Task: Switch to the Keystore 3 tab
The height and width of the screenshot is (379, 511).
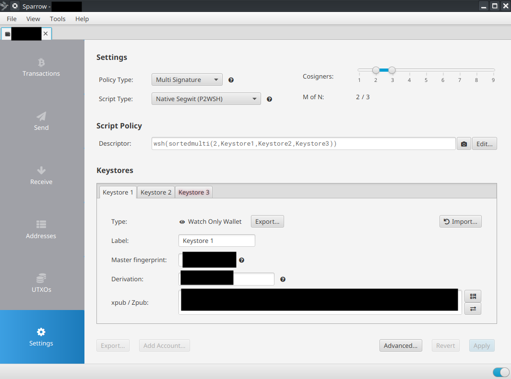Action: pyautogui.click(x=193, y=192)
